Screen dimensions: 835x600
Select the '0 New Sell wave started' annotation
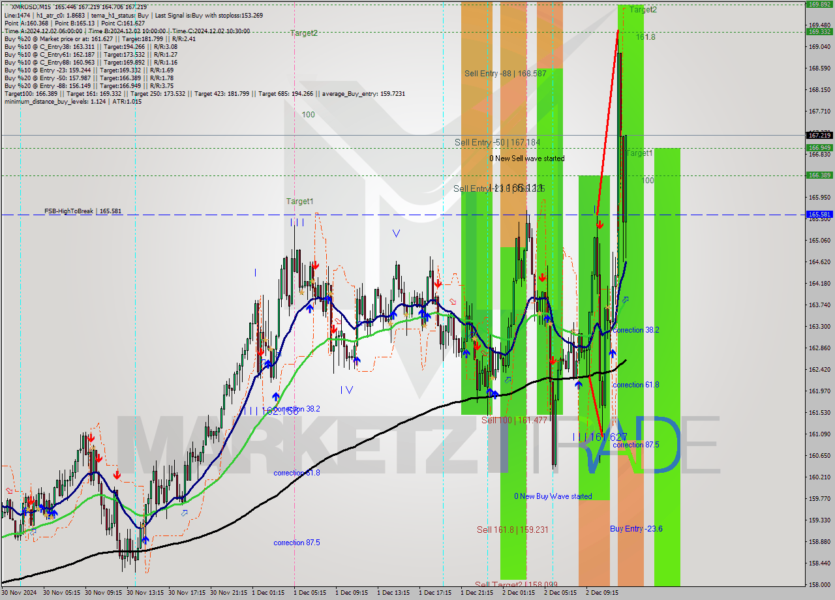527,158
